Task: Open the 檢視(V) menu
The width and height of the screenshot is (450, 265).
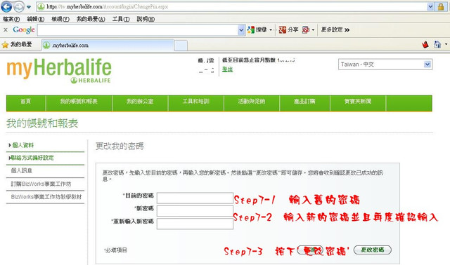Action: 60,19
